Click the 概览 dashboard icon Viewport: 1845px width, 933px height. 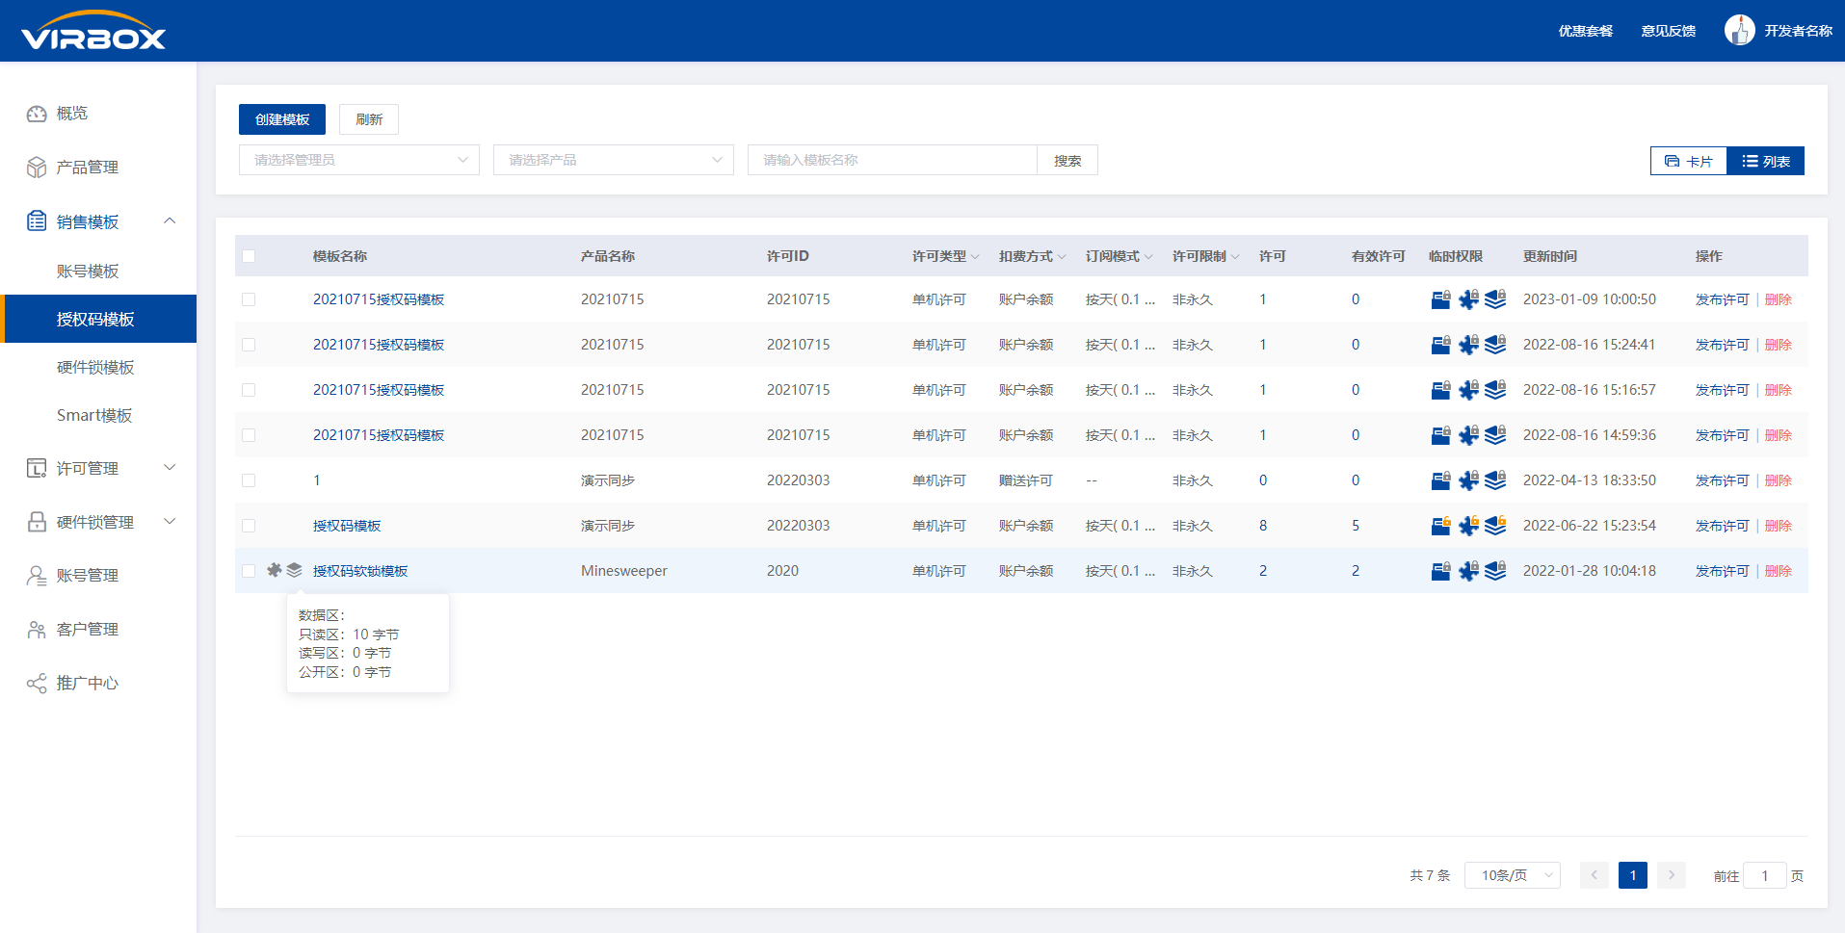tap(37, 114)
